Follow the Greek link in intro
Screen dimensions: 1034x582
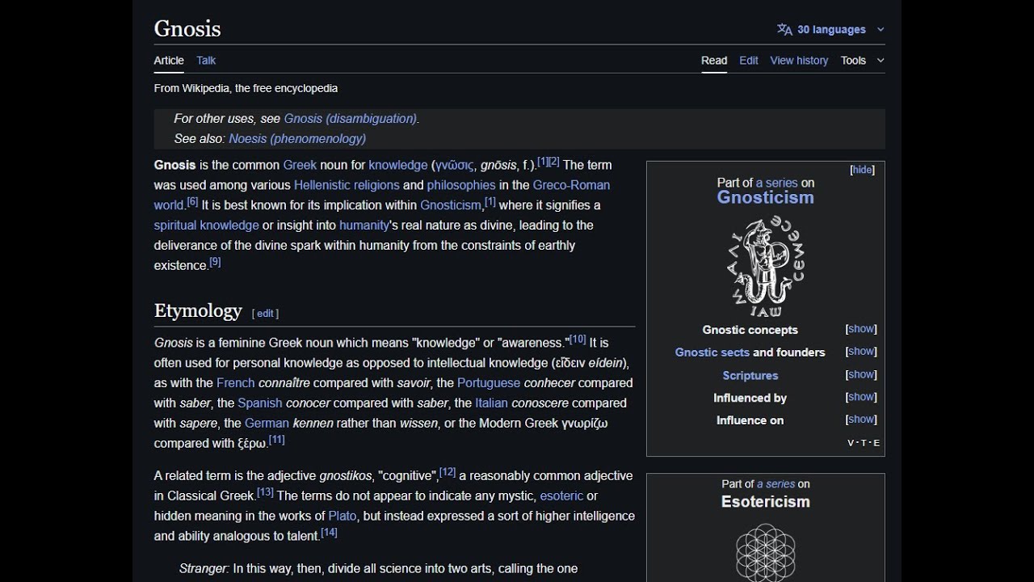[300, 165]
